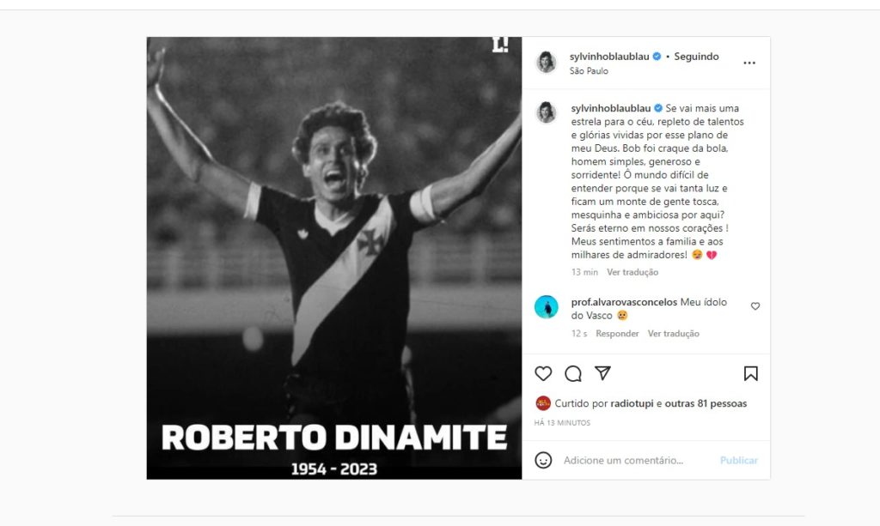The width and height of the screenshot is (880, 526).
Task: Like prof.alvarovasconcelos comment heart
Action: 755,306
